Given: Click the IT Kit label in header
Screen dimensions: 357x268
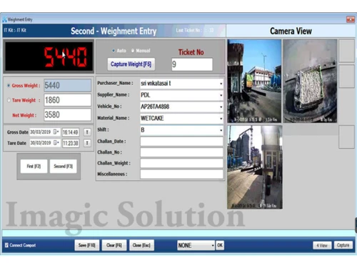Looking at the screenshot, I should coord(15,30).
